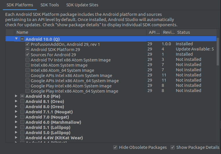Uncheck Sources for Android 29
This screenshot has height=154, width=221.
[28, 55]
